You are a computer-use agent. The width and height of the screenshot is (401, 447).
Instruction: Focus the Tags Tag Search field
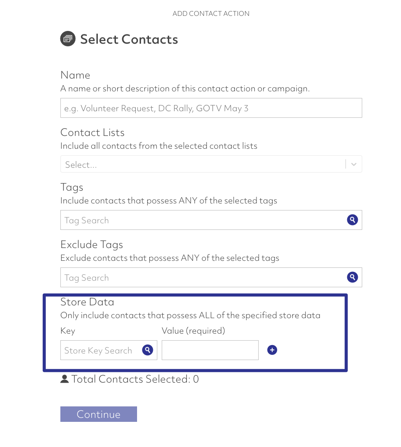(211, 220)
